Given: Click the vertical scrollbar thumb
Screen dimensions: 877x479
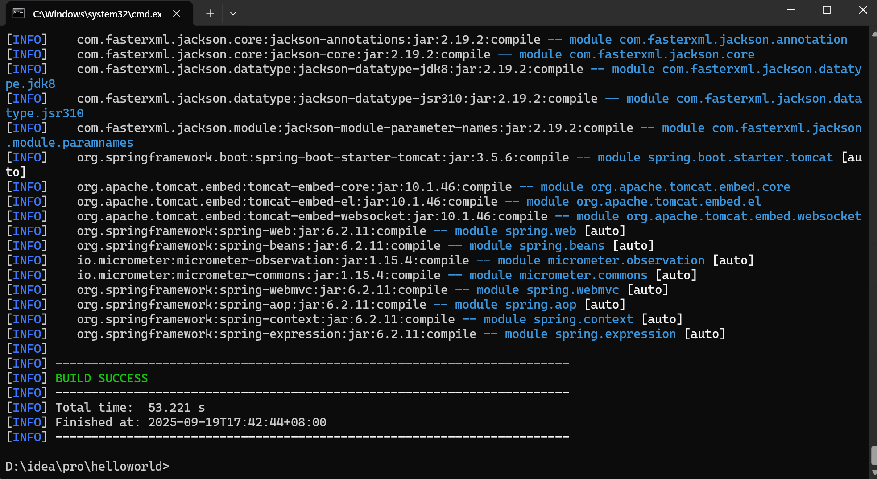Looking at the screenshot, I should coord(873,455).
